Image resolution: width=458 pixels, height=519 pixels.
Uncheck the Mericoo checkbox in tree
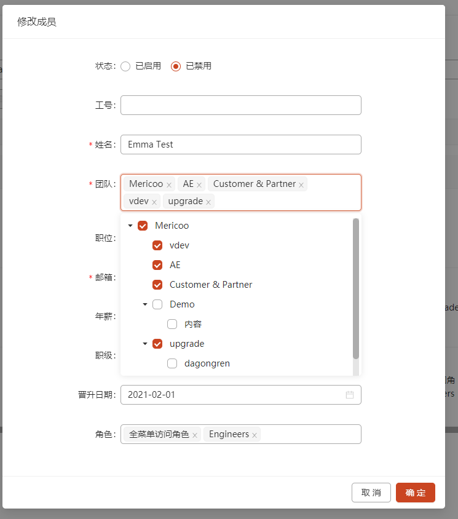143,226
